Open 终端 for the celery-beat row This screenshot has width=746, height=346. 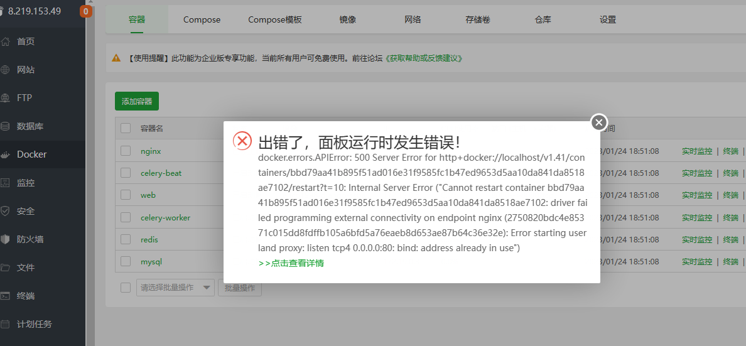point(731,173)
